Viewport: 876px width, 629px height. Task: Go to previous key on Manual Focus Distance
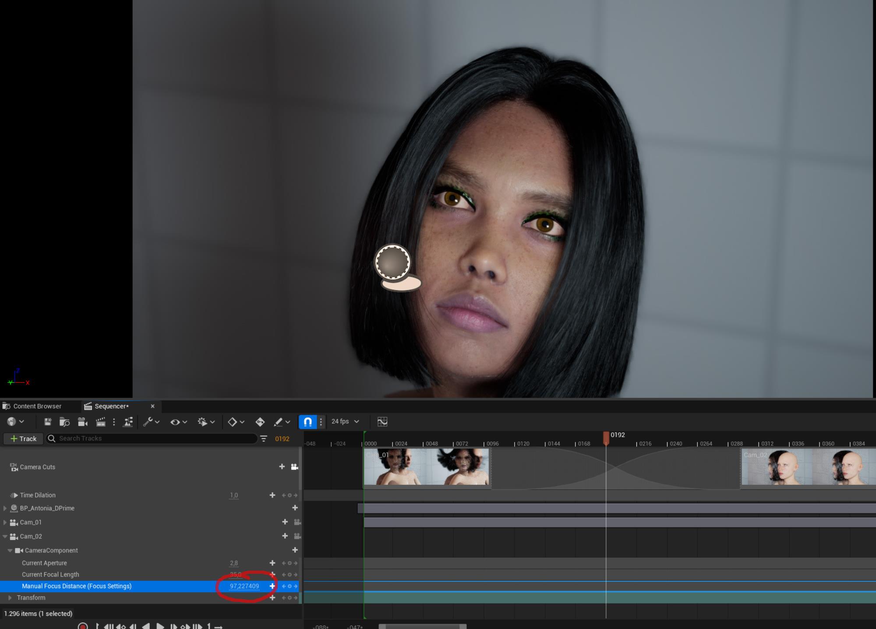coord(284,586)
